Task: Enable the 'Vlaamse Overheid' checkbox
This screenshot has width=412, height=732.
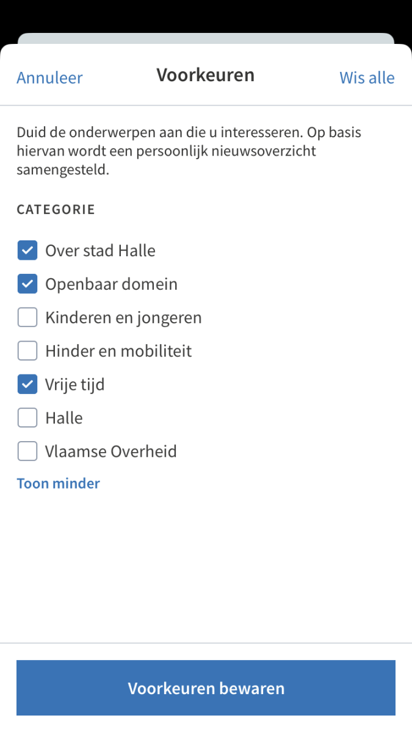Action: (27, 451)
